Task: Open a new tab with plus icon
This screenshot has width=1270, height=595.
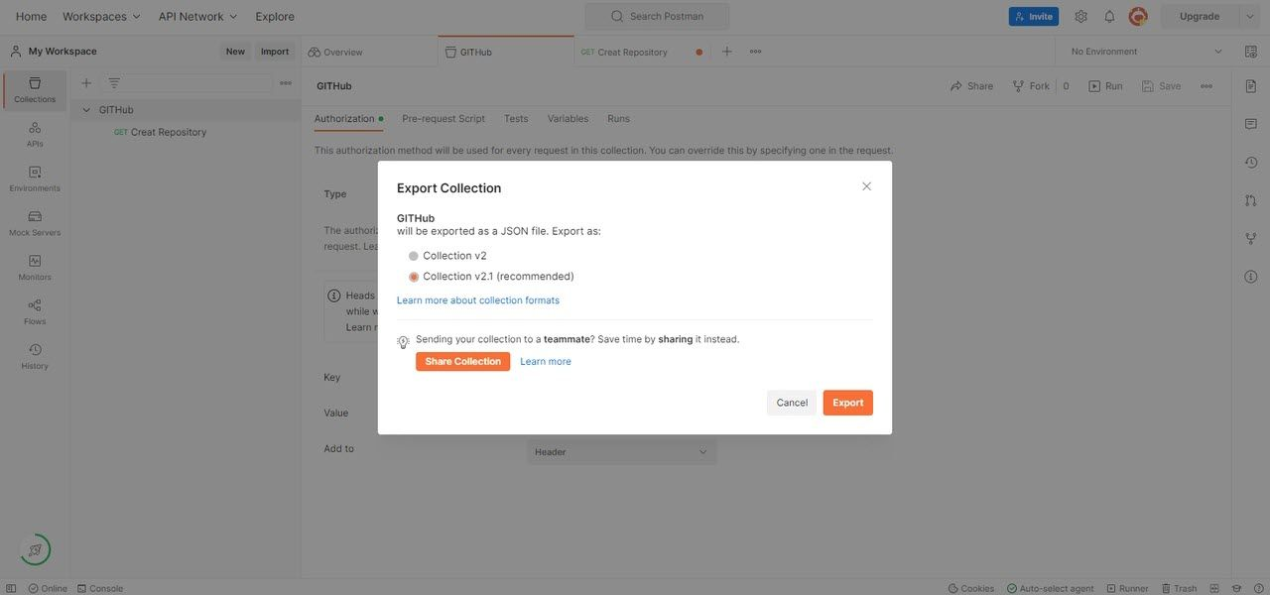Action: pyautogui.click(x=726, y=52)
